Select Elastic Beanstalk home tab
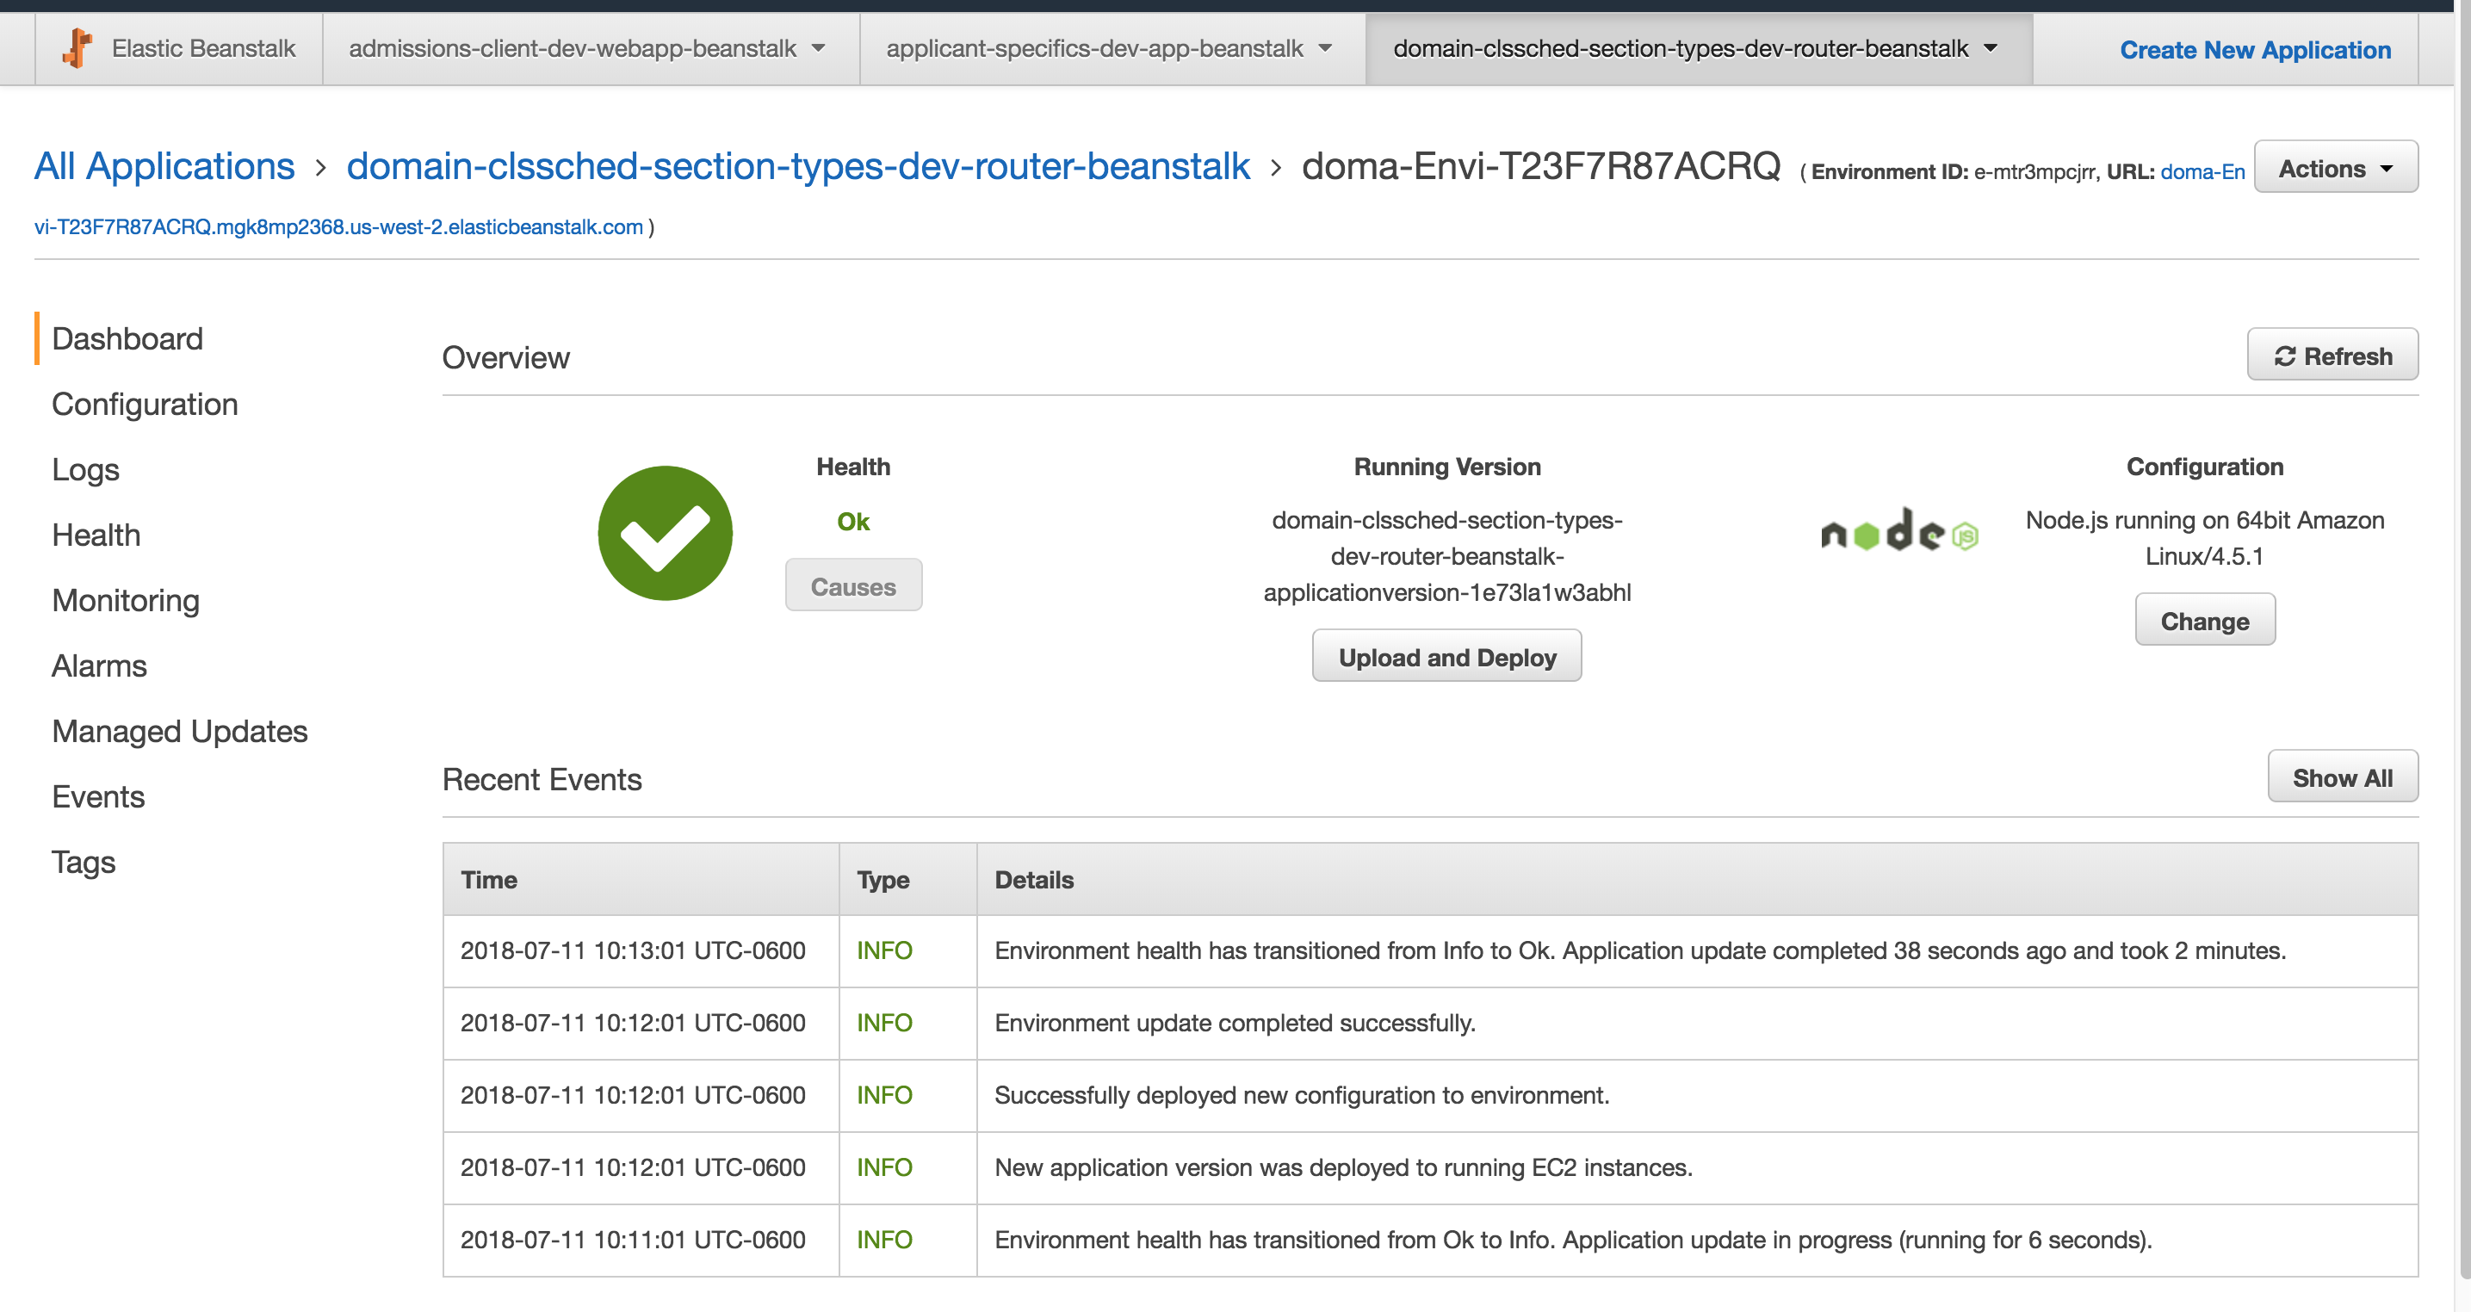Viewport: 2471px width, 1312px height. tap(179, 48)
